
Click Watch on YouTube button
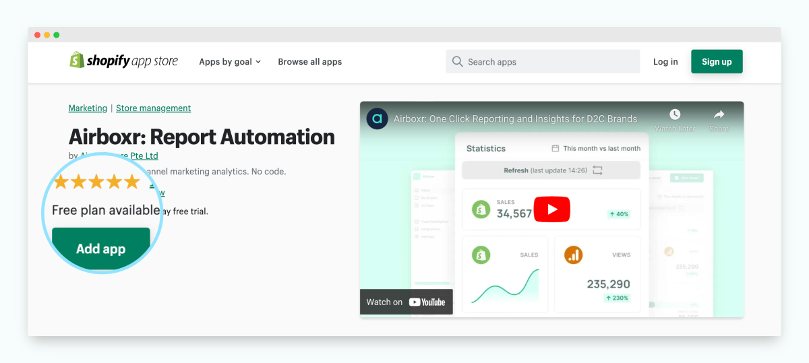(x=407, y=302)
